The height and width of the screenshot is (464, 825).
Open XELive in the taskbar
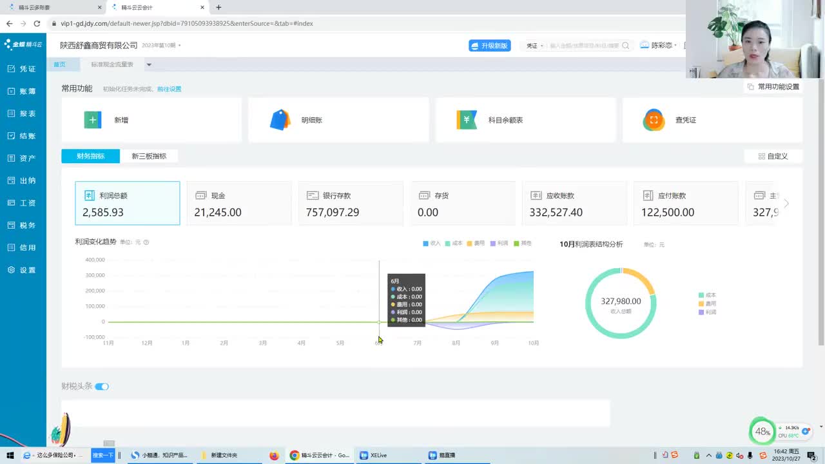pos(374,455)
